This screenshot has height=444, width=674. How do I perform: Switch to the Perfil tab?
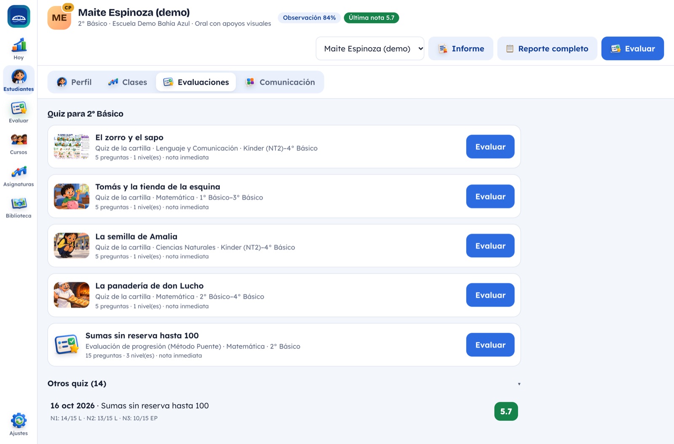(x=74, y=82)
